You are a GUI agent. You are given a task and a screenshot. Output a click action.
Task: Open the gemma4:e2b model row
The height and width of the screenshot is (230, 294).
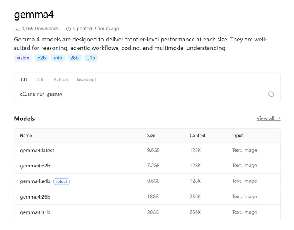coord(35,166)
